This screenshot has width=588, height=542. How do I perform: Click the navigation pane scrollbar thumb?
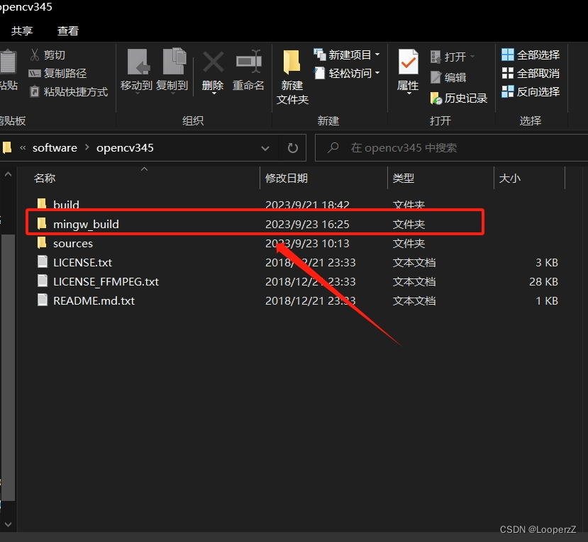(x=8, y=367)
